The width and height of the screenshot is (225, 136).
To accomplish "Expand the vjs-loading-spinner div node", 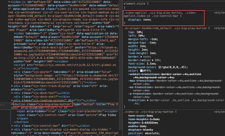I will click(12, 100).
